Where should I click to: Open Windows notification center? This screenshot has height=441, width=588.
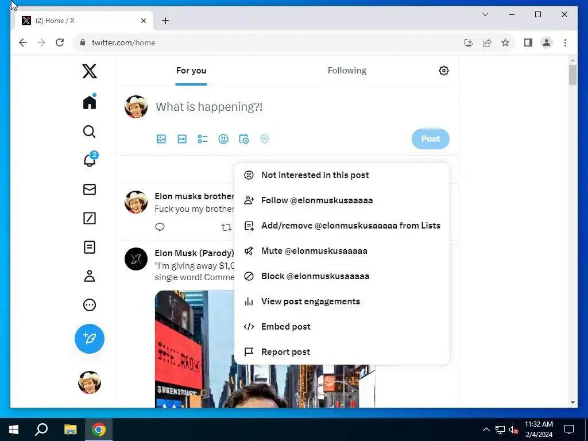569,430
